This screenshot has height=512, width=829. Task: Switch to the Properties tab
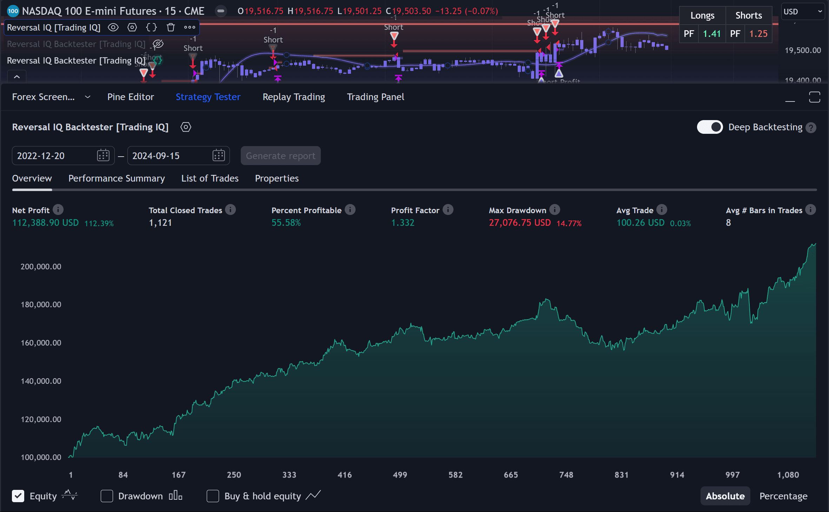[x=277, y=178]
